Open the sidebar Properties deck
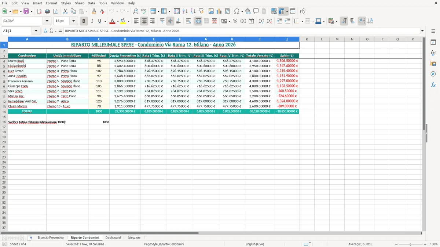Viewport: 440px width, 247px height. tap(433, 42)
